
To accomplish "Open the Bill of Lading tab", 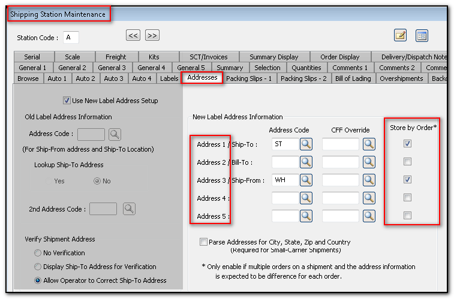I will coord(353,78).
